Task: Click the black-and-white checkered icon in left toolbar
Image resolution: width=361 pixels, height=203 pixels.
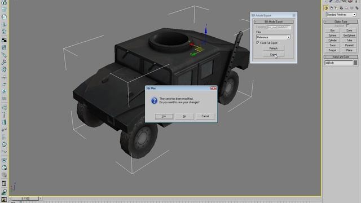Action: pos(4,40)
